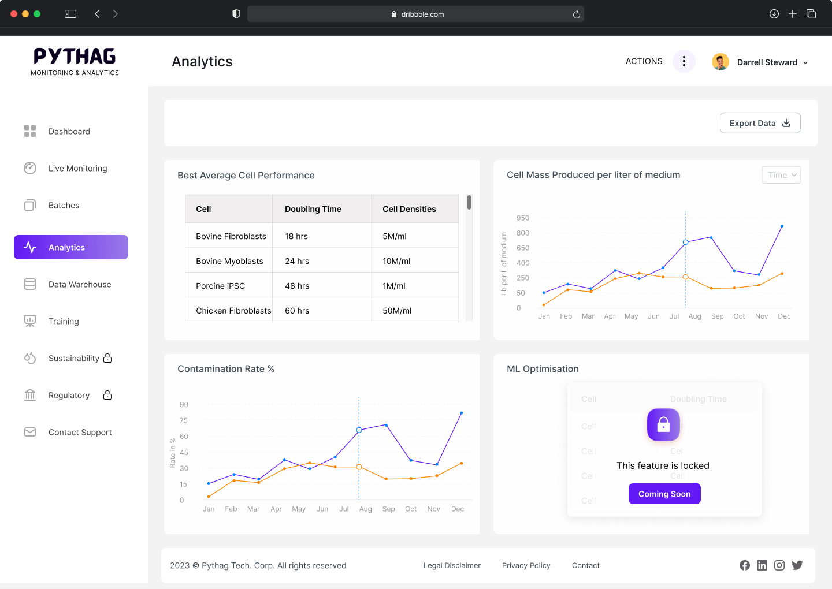Open the LinkedIn footer icon

(762, 565)
